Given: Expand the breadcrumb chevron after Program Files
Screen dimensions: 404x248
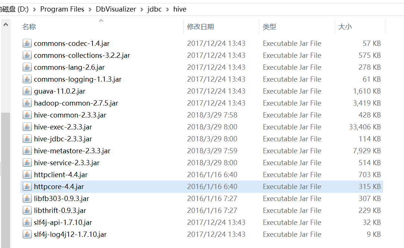Looking at the screenshot, I should click(90, 10).
